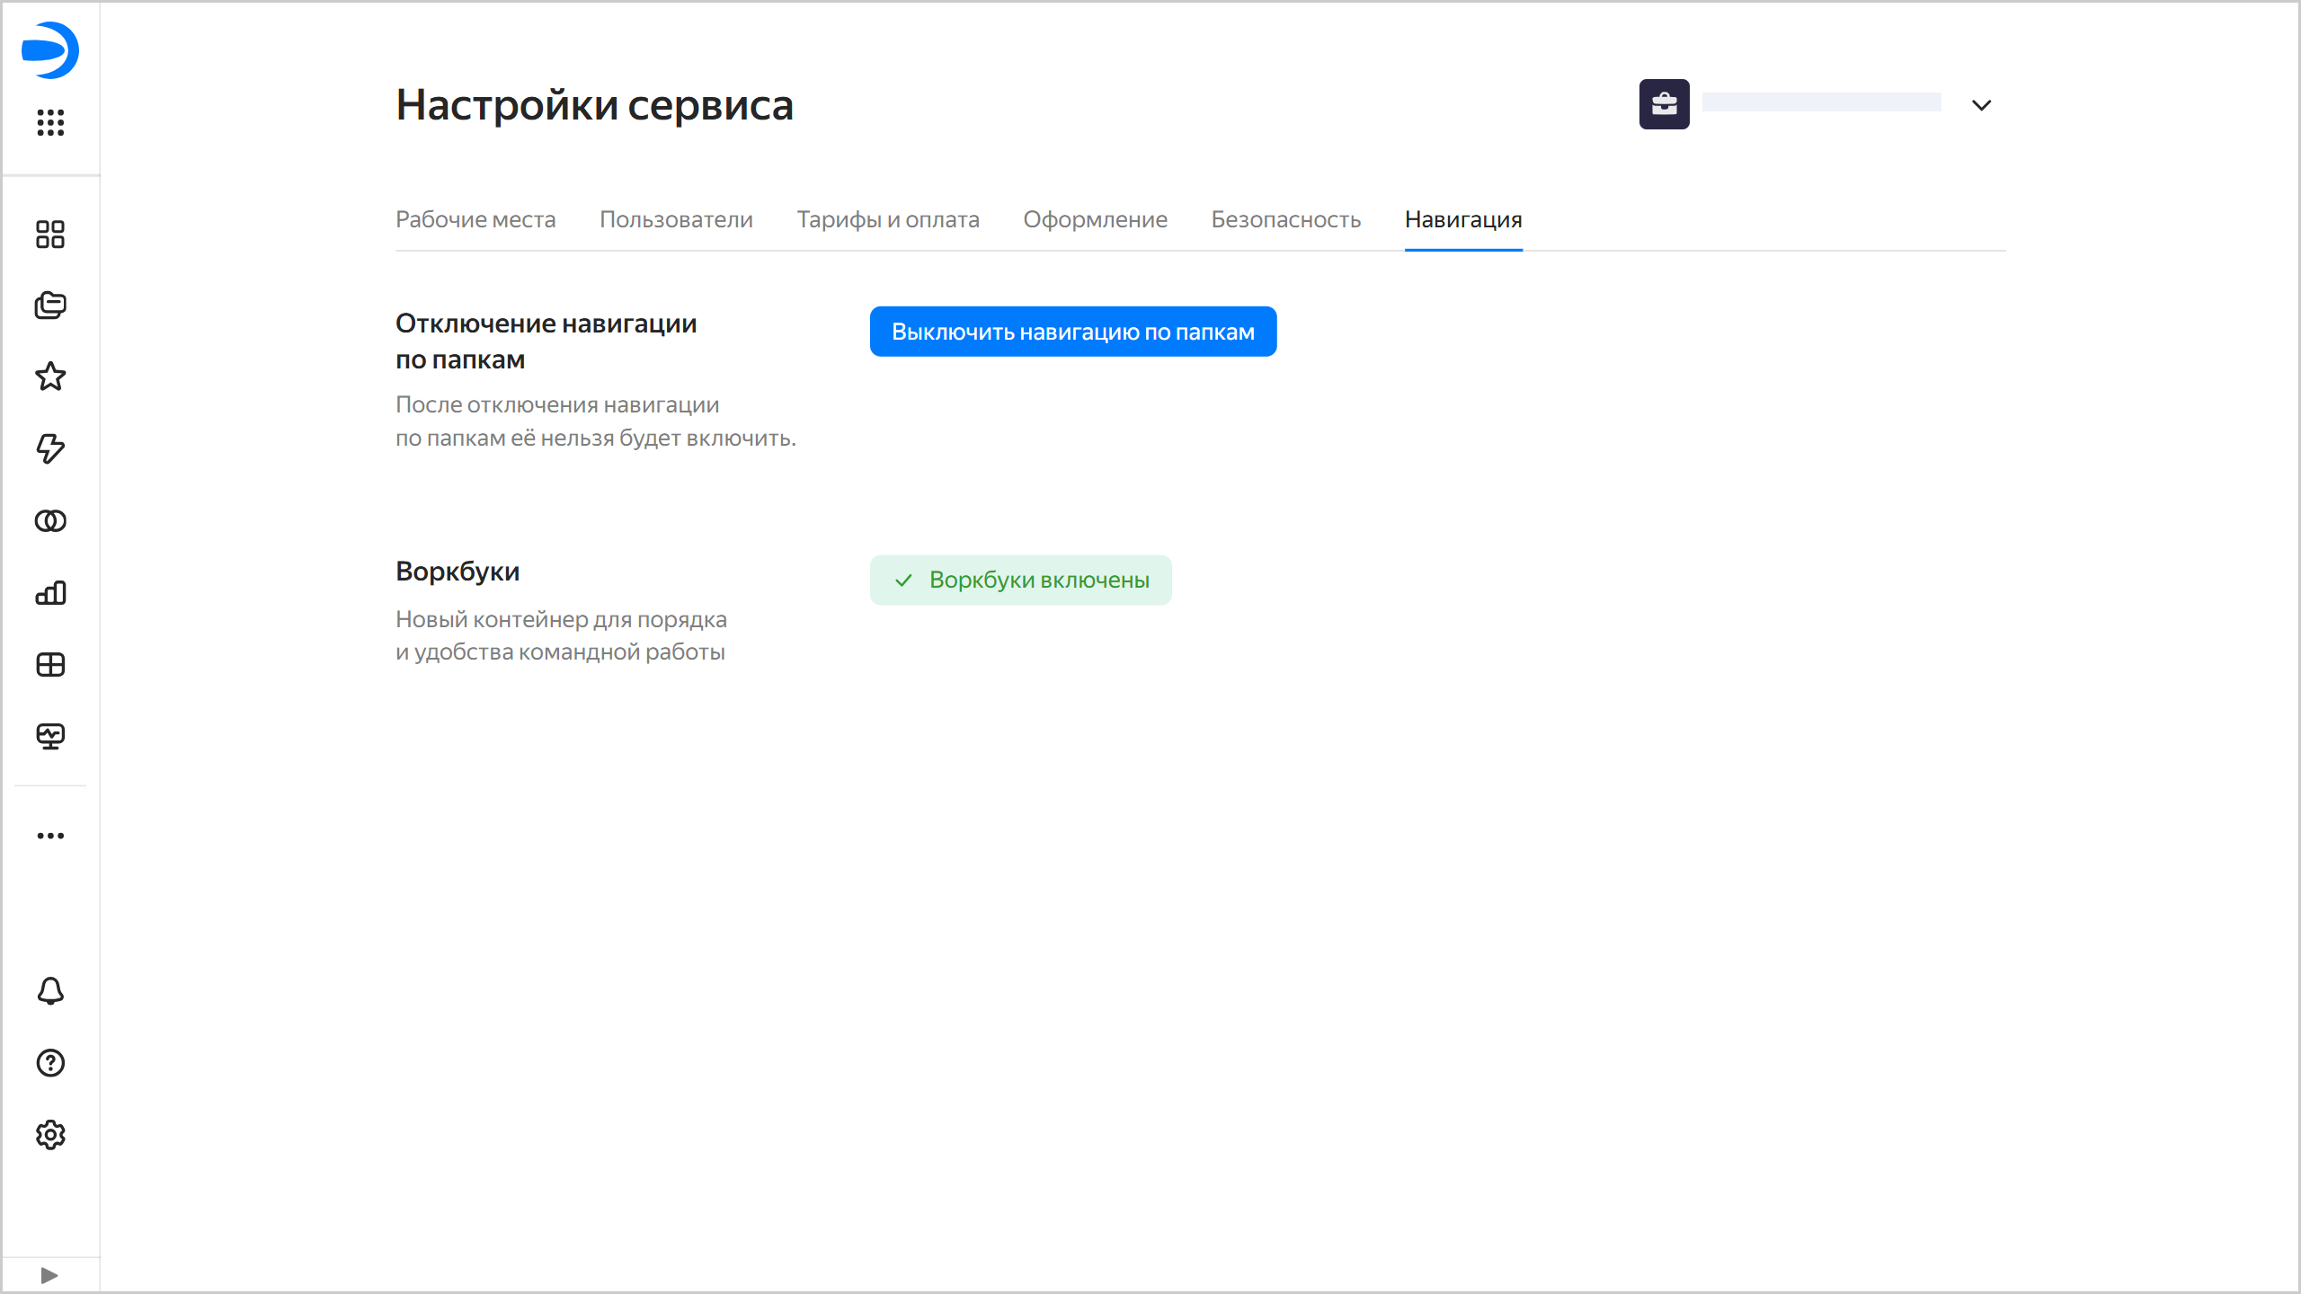Open help question mark icon
The height and width of the screenshot is (1294, 2301).
click(x=50, y=1063)
